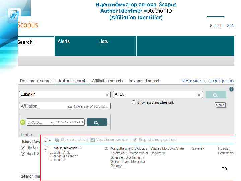Viewport: 241px width, 181px height.
Task: Click View citation overview link
Action: (x=112, y=140)
